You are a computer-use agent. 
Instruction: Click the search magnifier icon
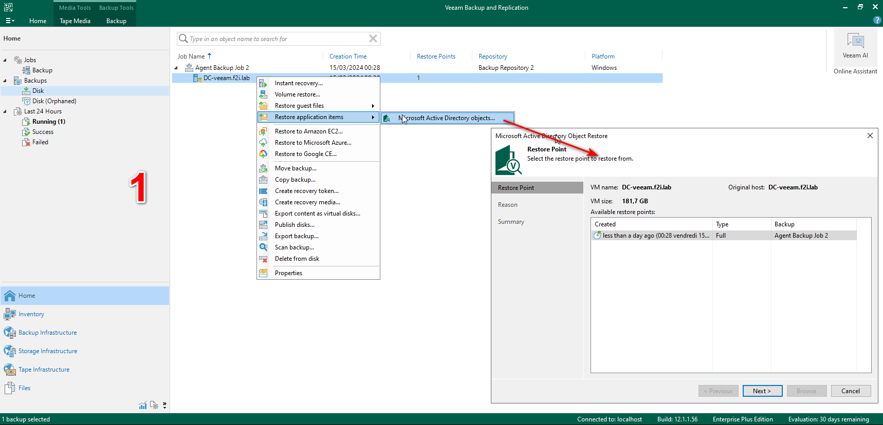(183, 38)
